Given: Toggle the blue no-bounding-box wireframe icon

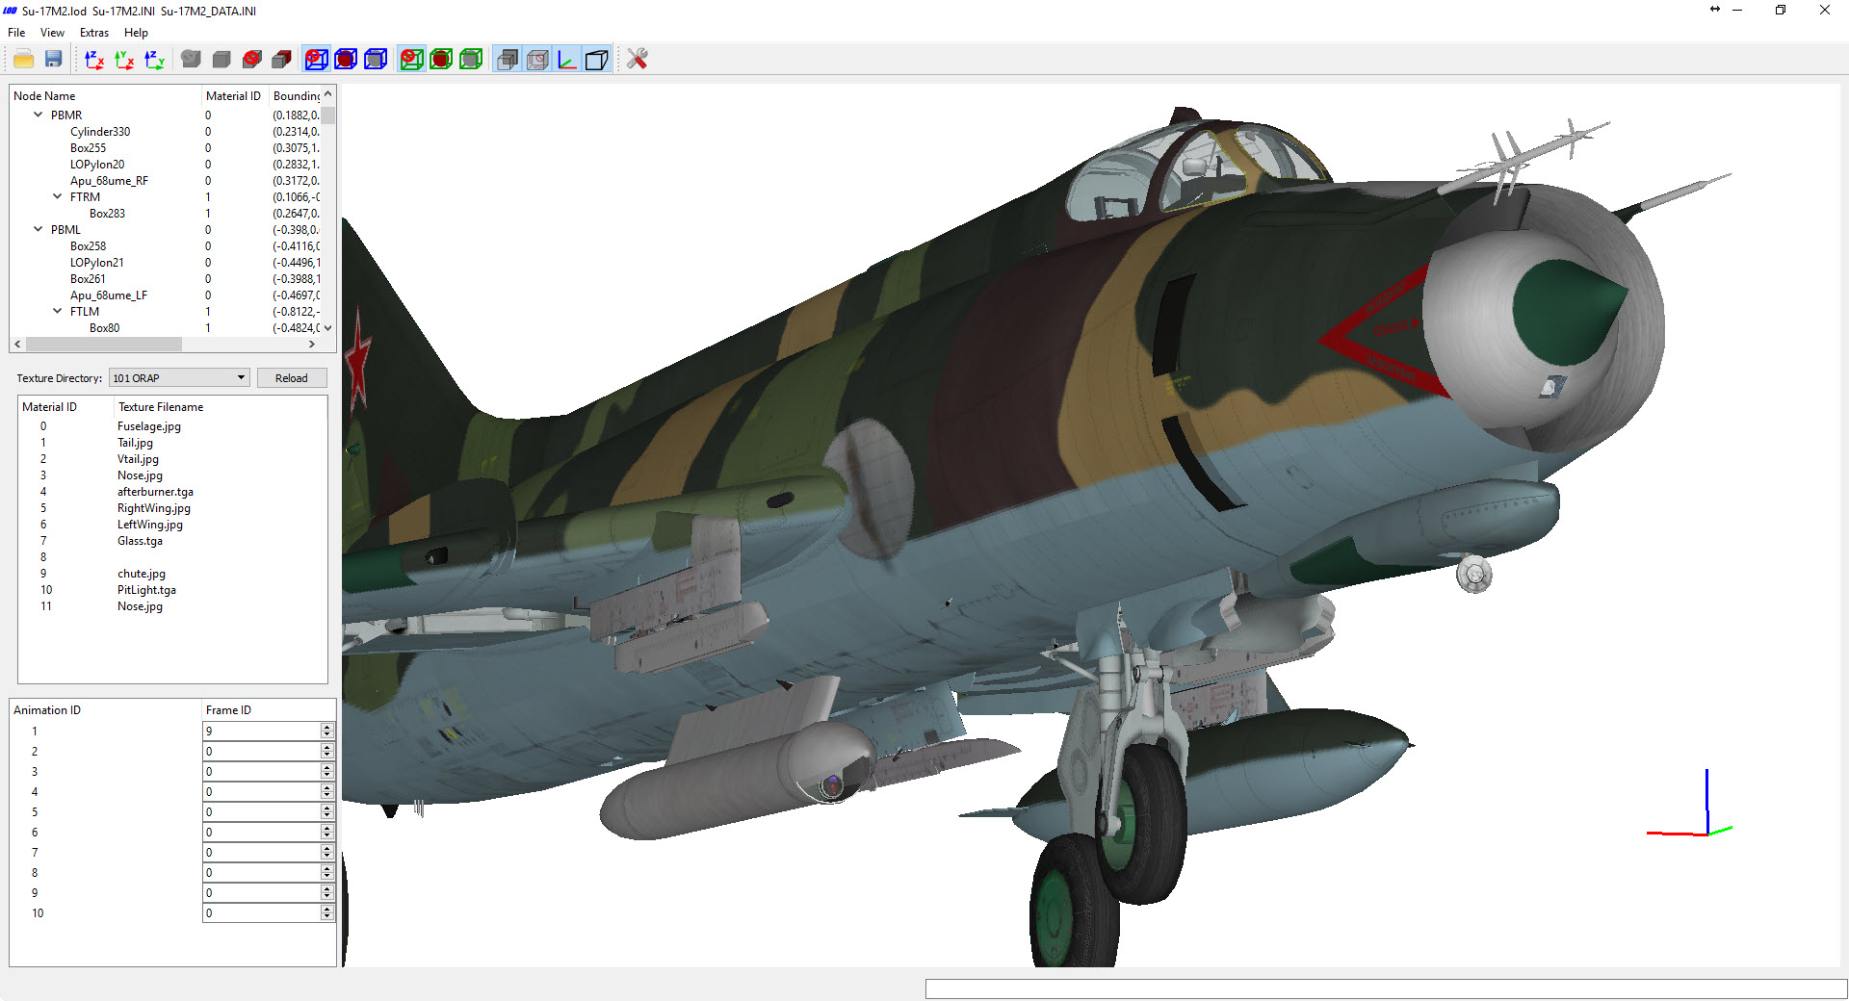Looking at the screenshot, I should (316, 59).
